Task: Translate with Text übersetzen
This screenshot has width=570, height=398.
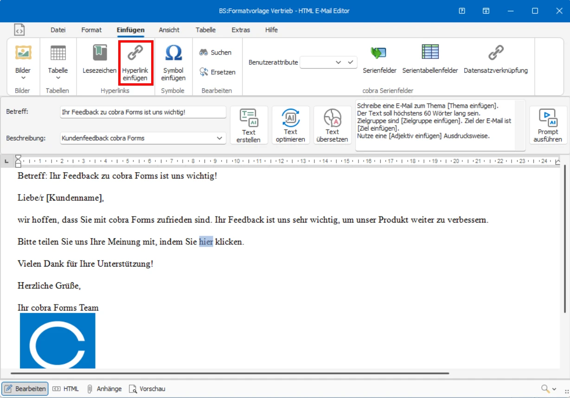Action: coord(332,124)
